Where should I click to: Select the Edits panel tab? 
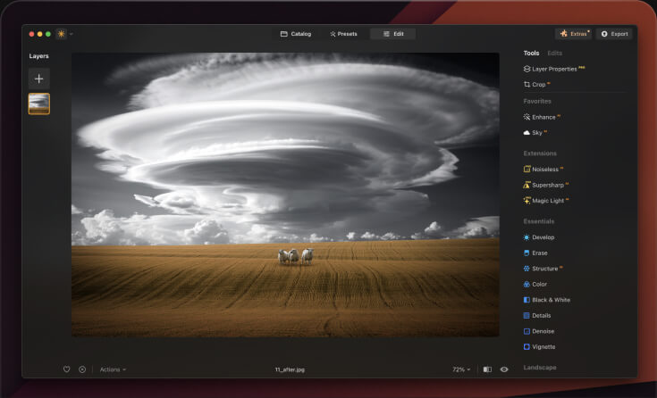click(x=555, y=54)
